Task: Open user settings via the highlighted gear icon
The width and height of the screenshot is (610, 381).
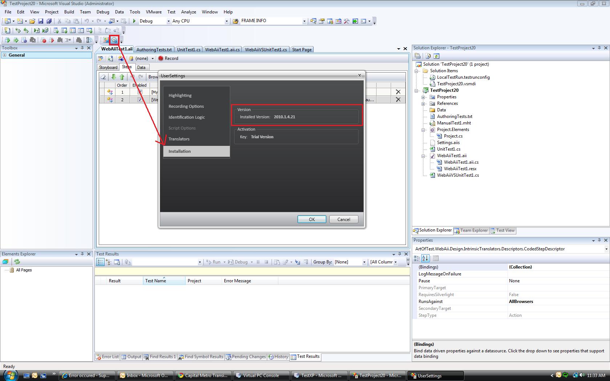Action: [x=114, y=40]
